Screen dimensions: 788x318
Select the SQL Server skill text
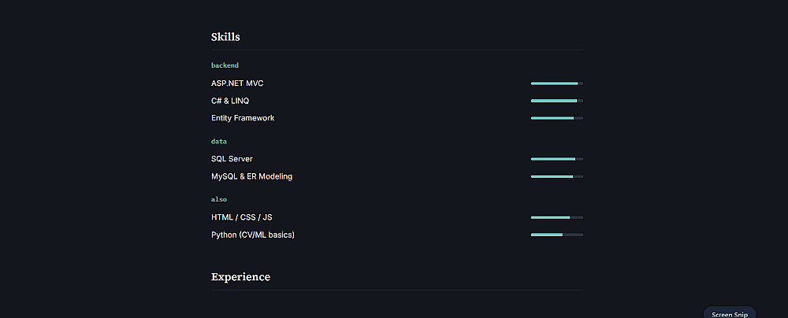tap(232, 159)
